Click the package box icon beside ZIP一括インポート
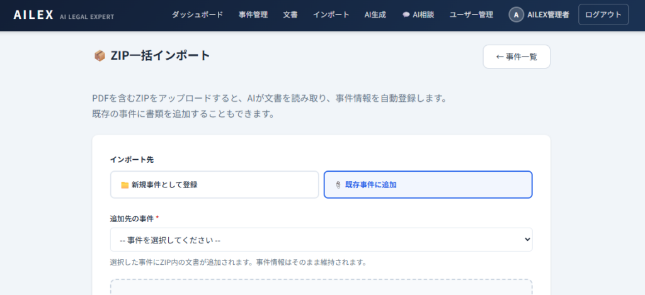 100,56
